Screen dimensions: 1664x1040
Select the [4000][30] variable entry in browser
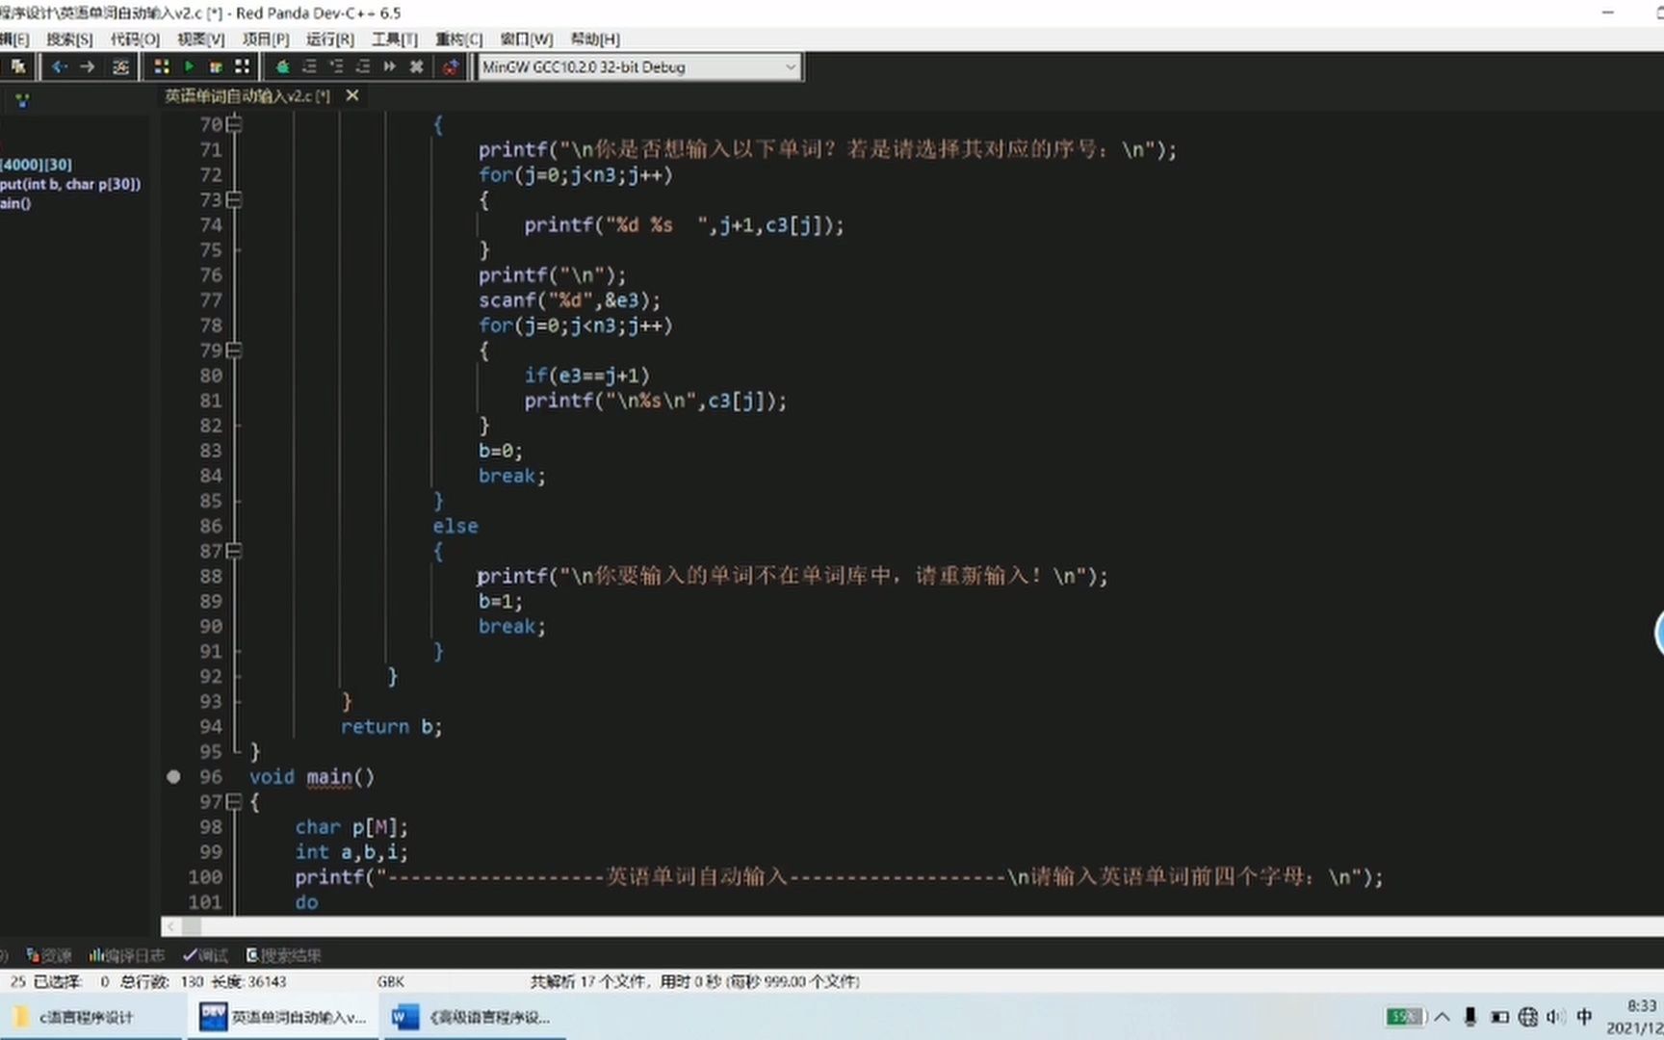(37, 165)
